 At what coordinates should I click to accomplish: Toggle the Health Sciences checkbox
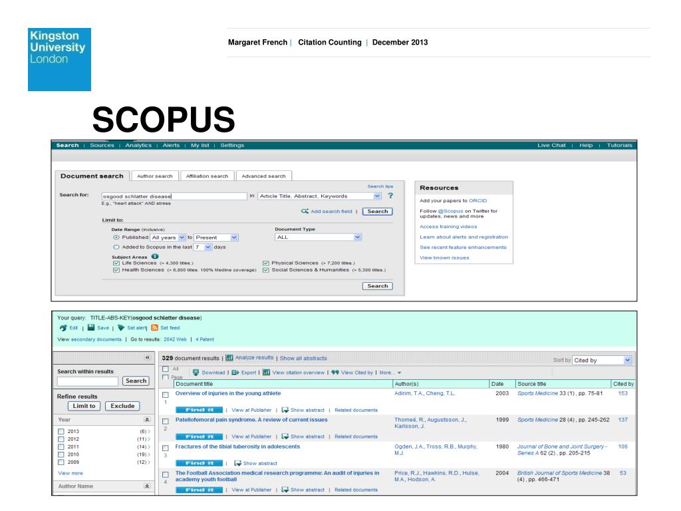point(116,270)
